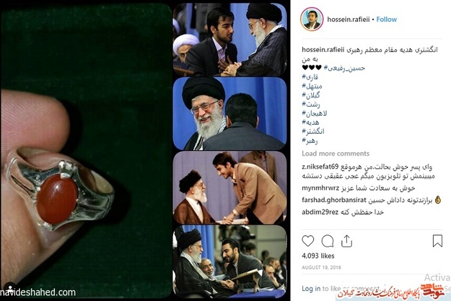Visit commenter z.niksefat69's profile
451x301 pixels.
tap(320, 167)
